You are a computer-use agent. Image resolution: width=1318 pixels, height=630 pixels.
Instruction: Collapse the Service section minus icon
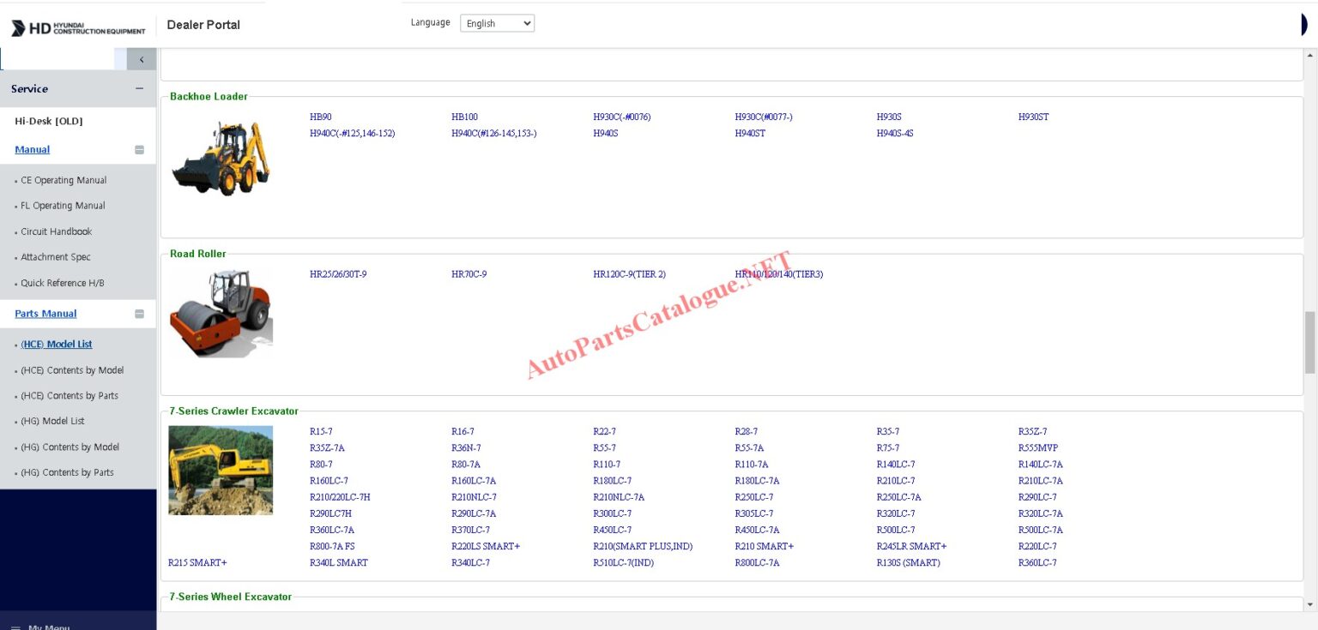[139, 89]
